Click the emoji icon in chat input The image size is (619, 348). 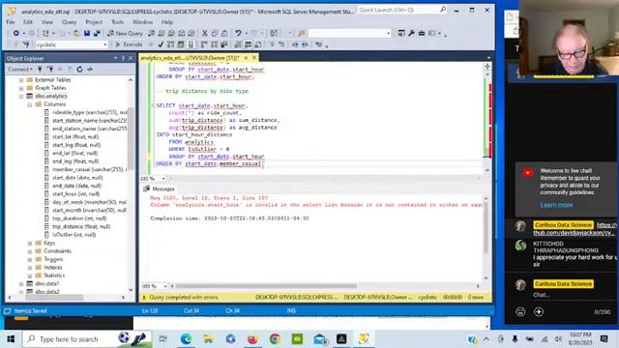pos(520,311)
